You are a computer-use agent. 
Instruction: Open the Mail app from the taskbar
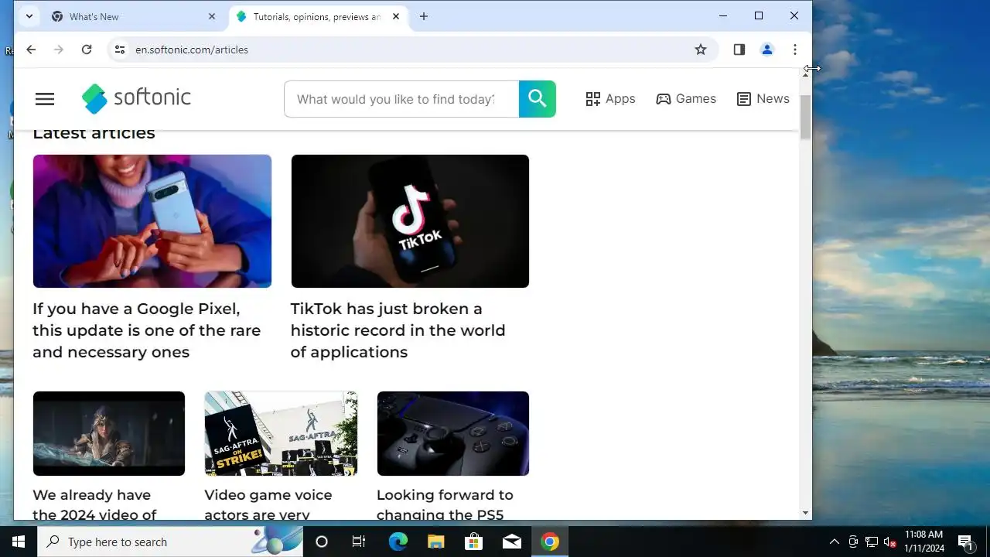coord(511,542)
